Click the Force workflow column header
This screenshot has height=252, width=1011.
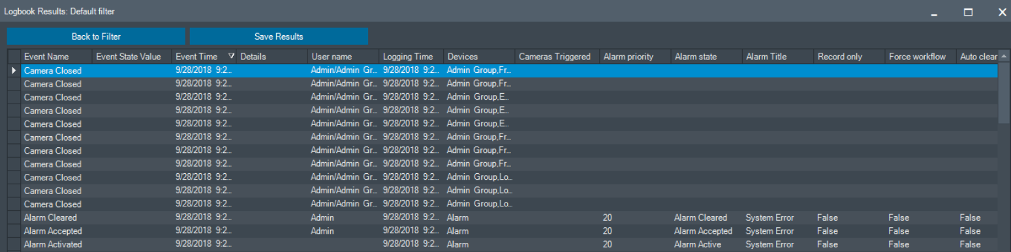[921, 57]
